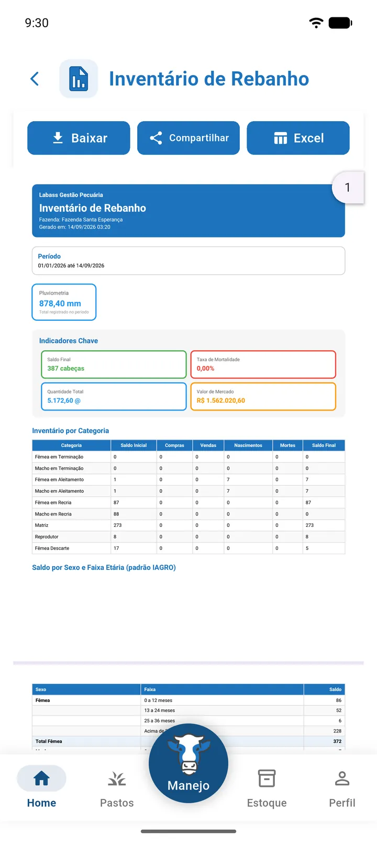The height and width of the screenshot is (842, 377).
Task: Click the Inventário por Categoria heading
Action: coord(71,430)
